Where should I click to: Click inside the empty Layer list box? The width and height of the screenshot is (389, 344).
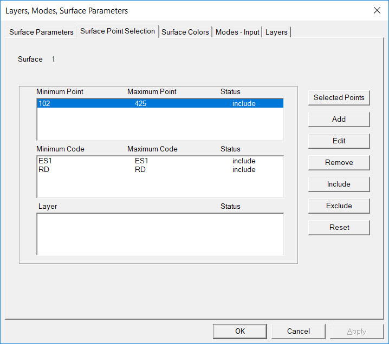pos(160,234)
